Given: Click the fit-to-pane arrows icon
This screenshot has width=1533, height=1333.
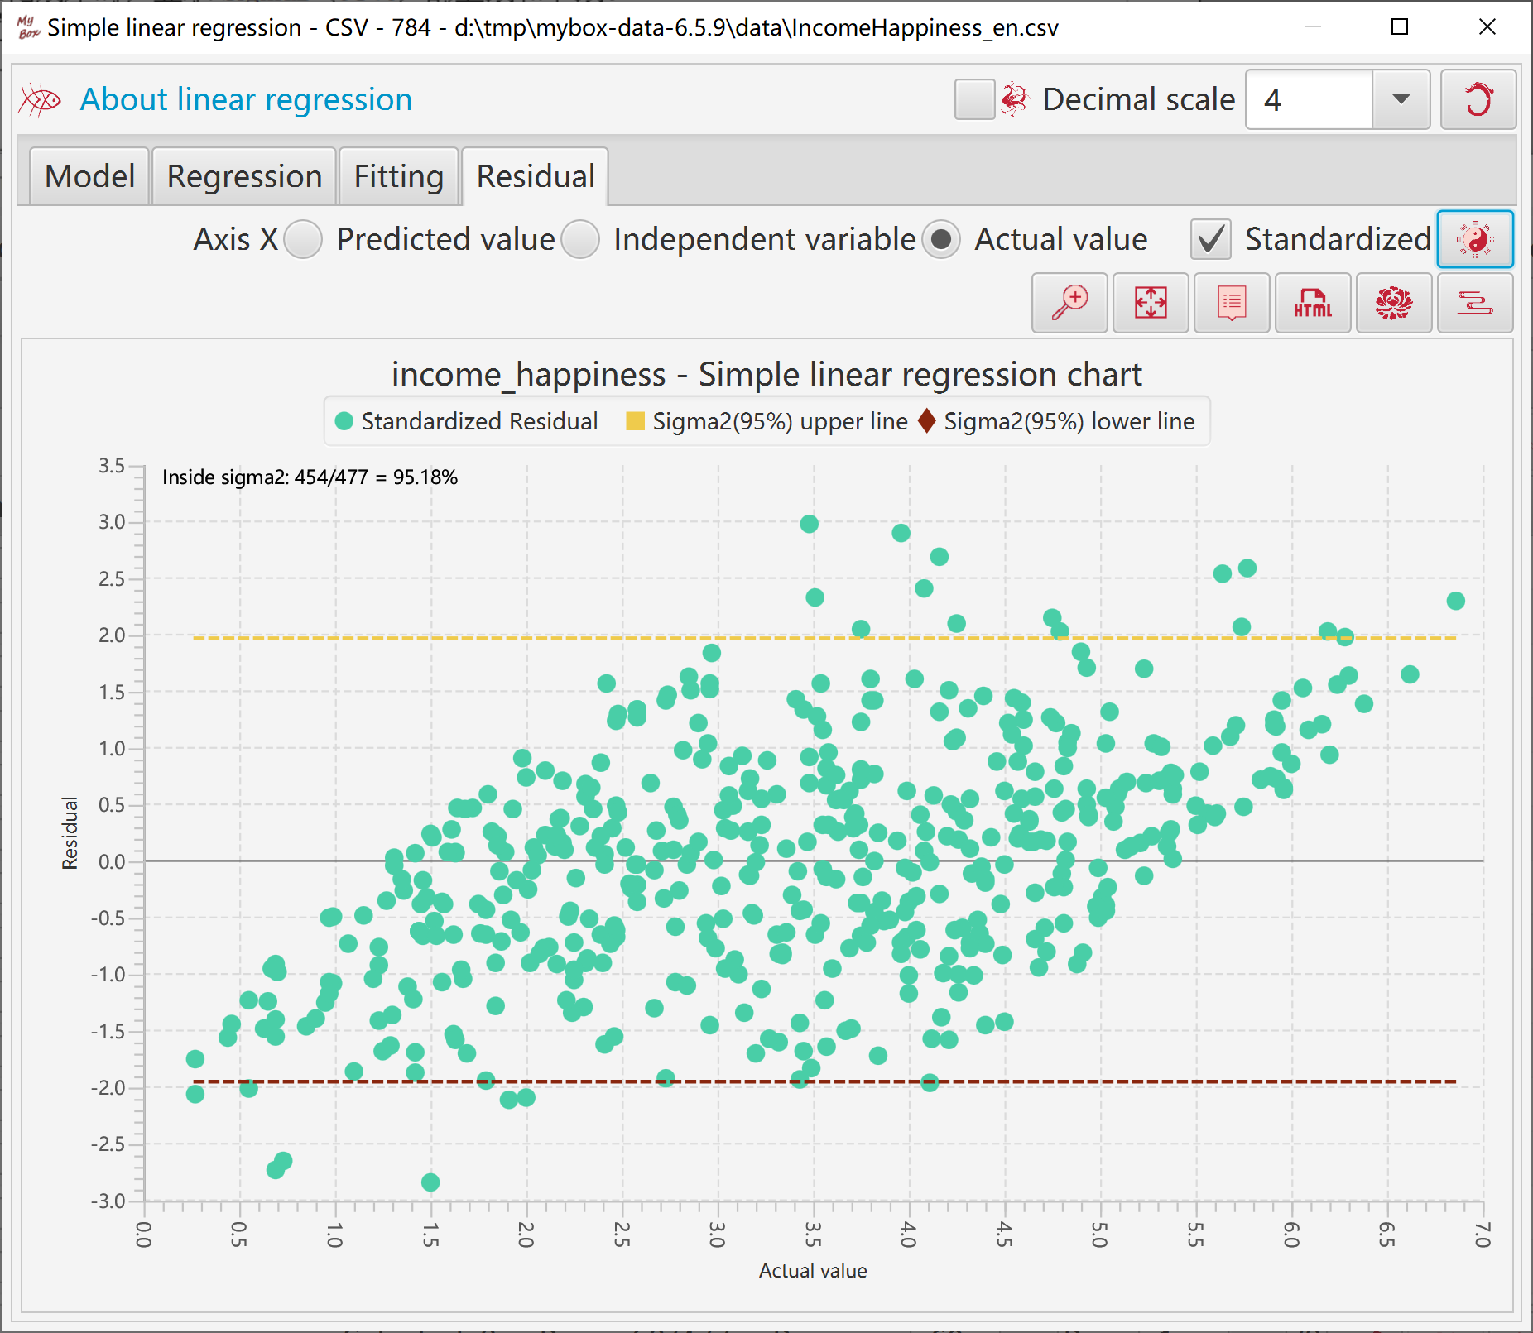Looking at the screenshot, I should [x=1151, y=303].
